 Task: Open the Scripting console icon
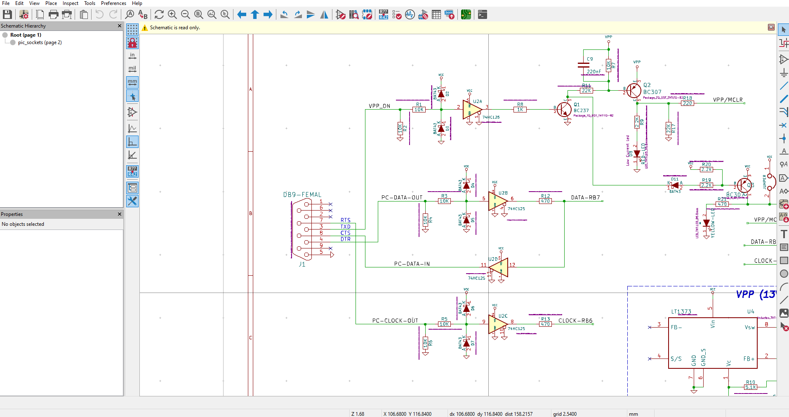click(x=483, y=15)
